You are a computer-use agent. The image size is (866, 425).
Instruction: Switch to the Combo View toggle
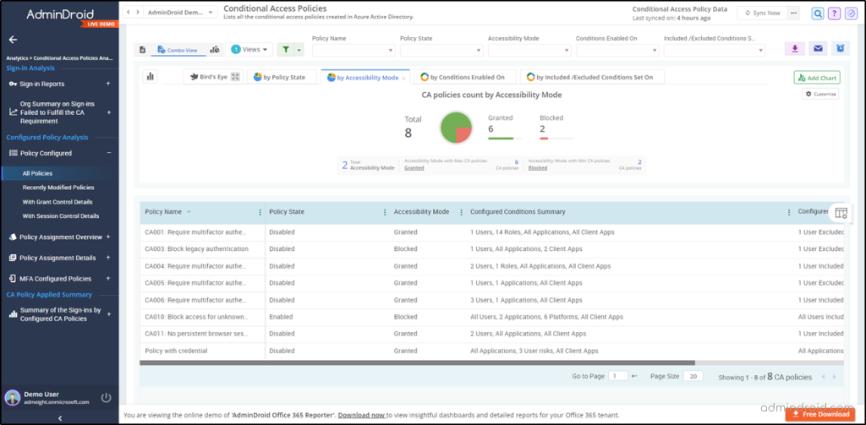pos(178,50)
